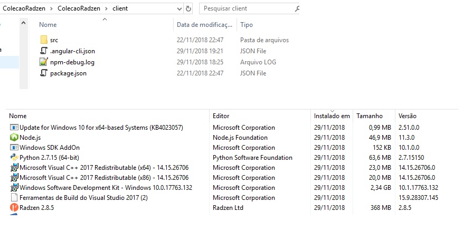This screenshot has width=463, height=231.
Task: Select the package.json file name
Action: 68,73
